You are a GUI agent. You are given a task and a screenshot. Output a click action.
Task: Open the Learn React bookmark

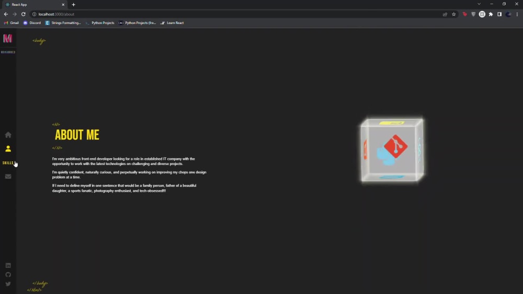(172, 23)
